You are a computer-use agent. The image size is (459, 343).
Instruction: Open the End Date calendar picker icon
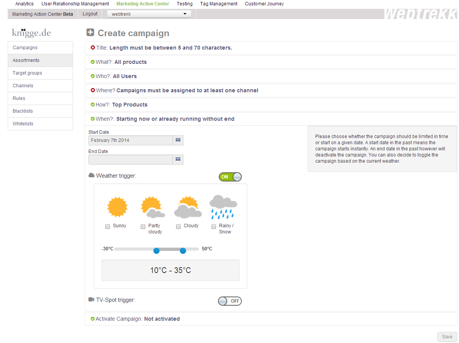pyautogui.click(x=178, y=160)
